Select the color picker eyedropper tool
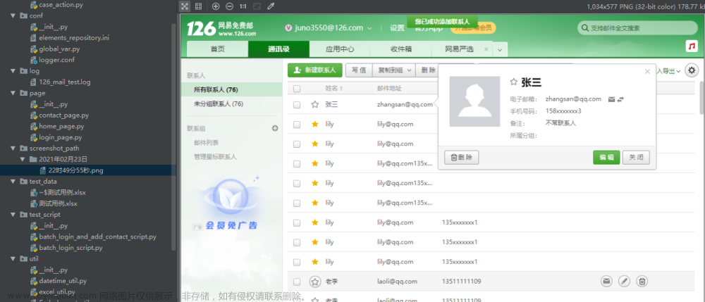This screenshot has height=302, width=705. coord(271,6)
